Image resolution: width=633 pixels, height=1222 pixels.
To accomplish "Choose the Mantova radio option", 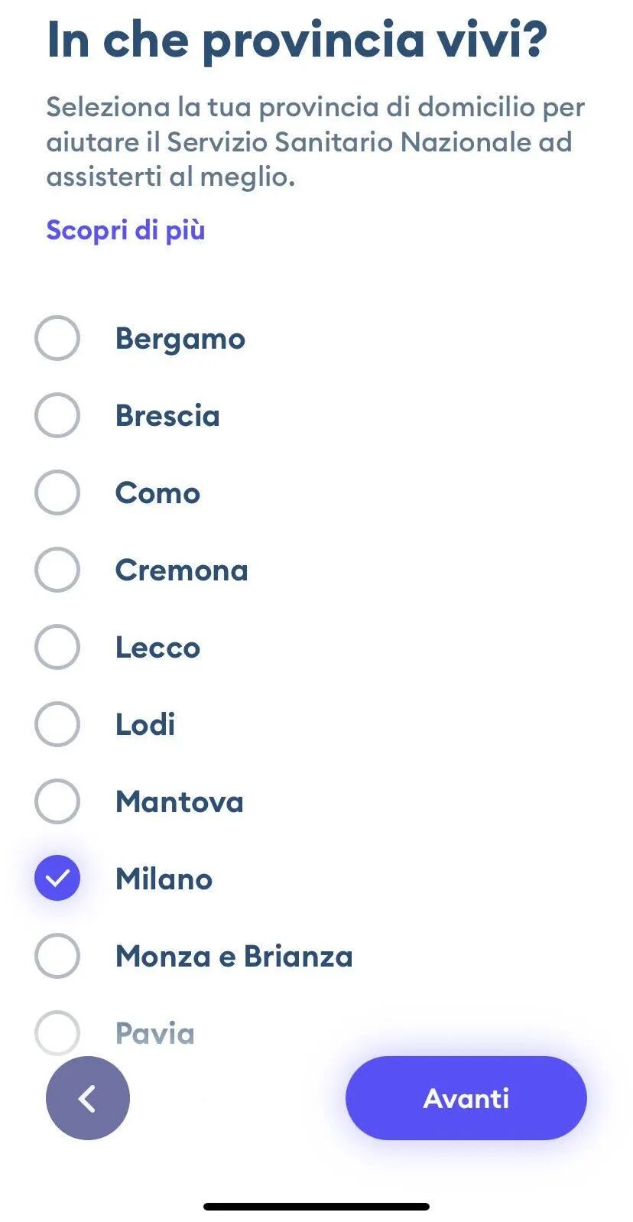I will 57,801.
